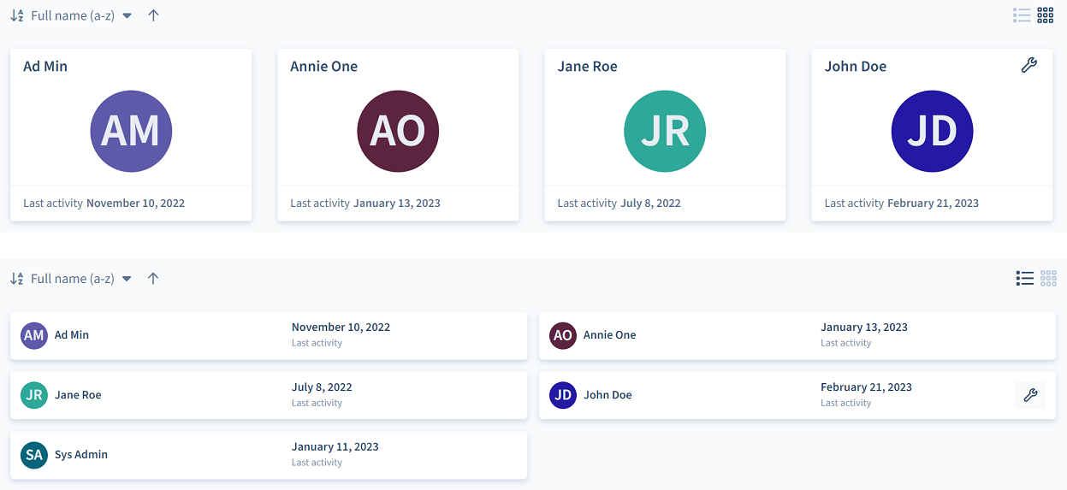Switch to list view in the top toolbar

1022,15
